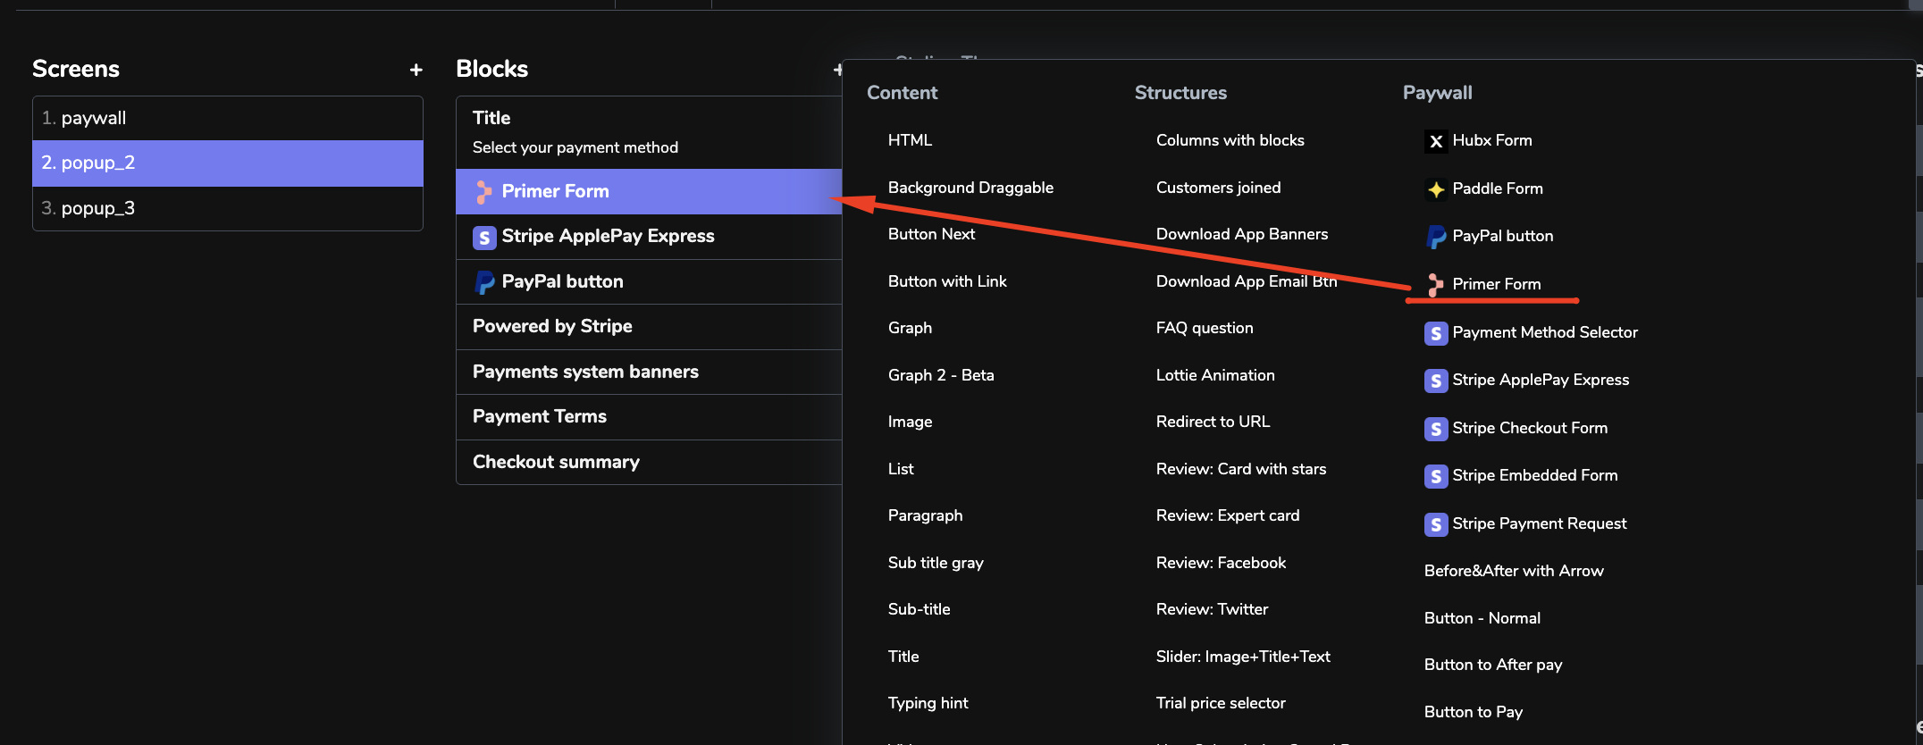Choose Button to After pay block
1923x745 pixels.
(x=1493, y=665)
